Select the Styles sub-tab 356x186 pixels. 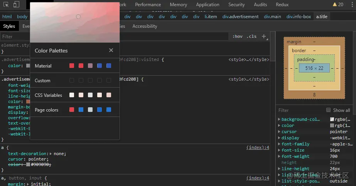point(9,26)
